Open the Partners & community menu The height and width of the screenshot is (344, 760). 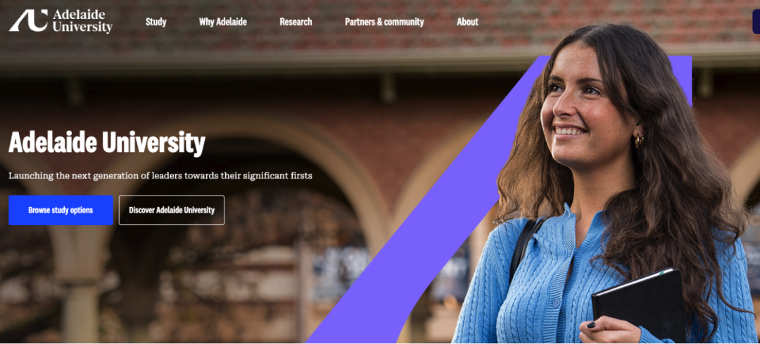point(384,22)
